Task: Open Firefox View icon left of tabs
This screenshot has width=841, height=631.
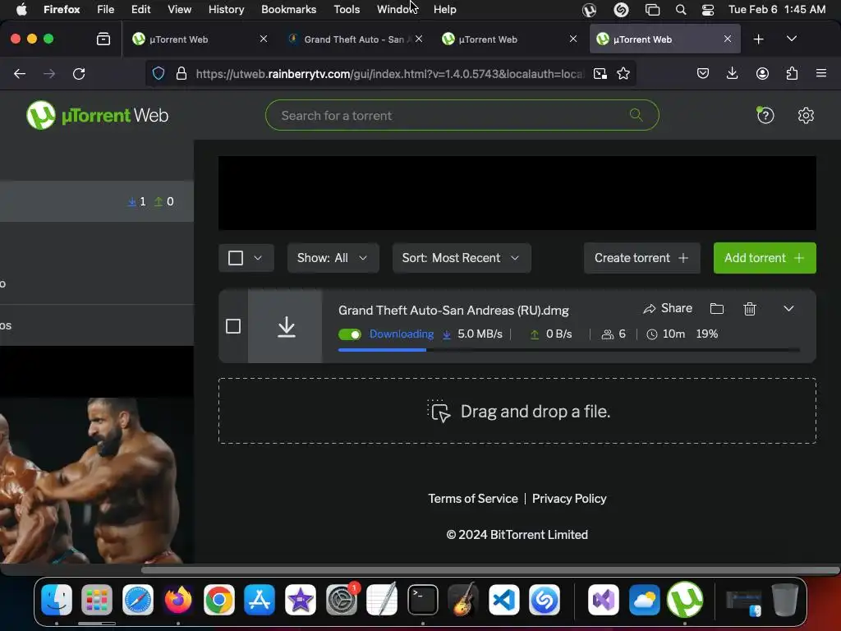Action: [x=103, y=39]
